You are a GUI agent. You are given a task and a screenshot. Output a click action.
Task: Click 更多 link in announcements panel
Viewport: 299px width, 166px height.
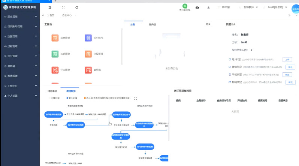(208, 24)
